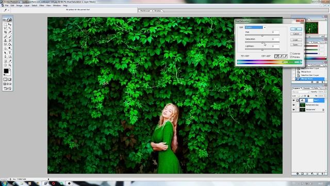Click the delete layer trash icon
330x186 pixels.
pyautogui.click(x=323, y=174)
